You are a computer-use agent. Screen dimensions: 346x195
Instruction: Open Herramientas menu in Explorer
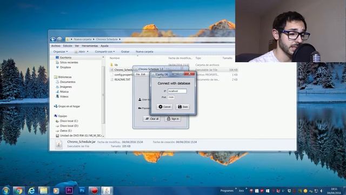[x=90, y=45]
